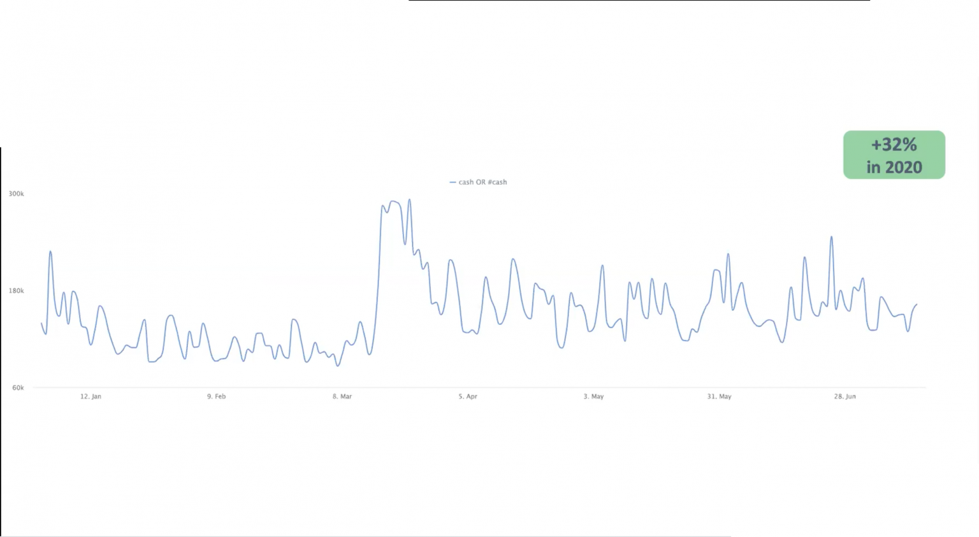Click the spike just after 31. May
This screenshot has width=979, height=537.
[x=728, y=254]
